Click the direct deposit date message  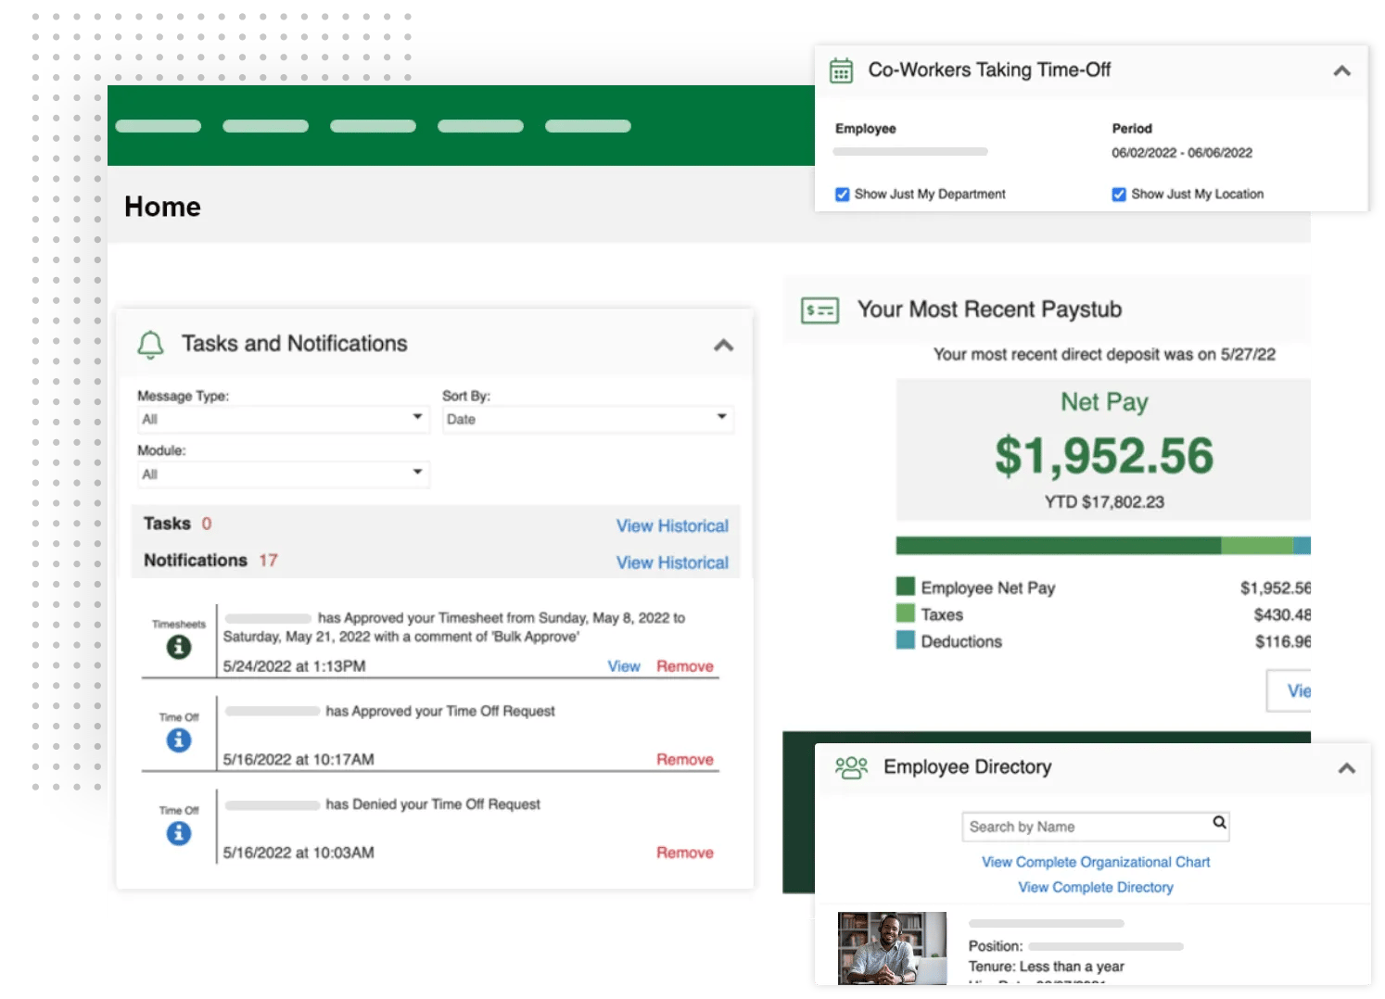[1104, 355]
